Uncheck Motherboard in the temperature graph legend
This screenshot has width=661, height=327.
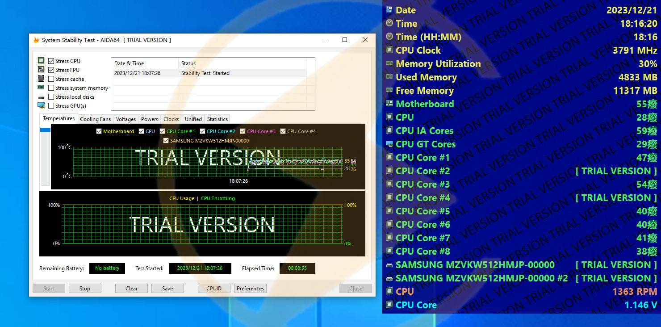pyautogui.click(x=99, y=131)
